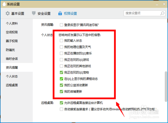
Task: Uncheck 在QQ上显示我的课程动态 option
Action: click(x=61, y=79)
